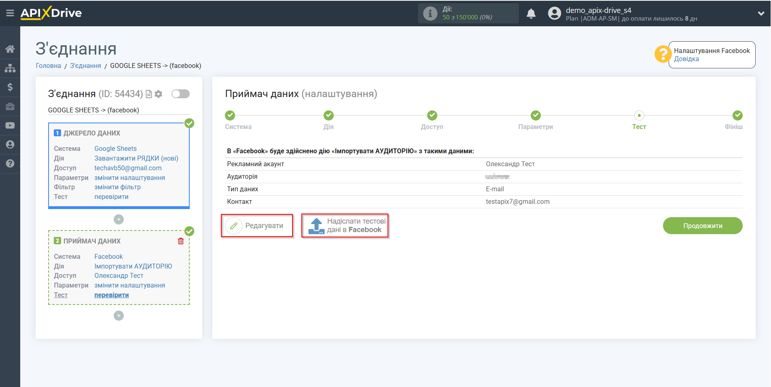The width and height of the screenshot is (771, 387).
Task: Click the Аудиторія row label
Action: click(x=242, y=176)
